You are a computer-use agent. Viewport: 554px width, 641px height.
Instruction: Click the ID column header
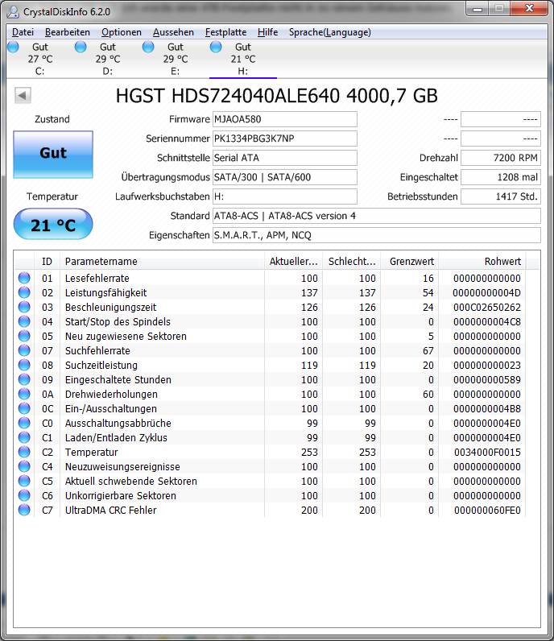[x=47, y=261]
